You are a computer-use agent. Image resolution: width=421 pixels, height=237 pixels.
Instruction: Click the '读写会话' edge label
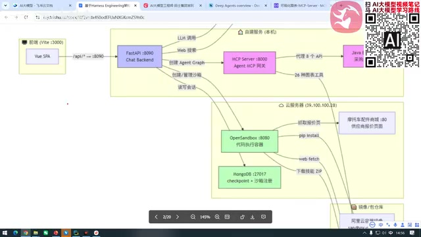point(187,87)
